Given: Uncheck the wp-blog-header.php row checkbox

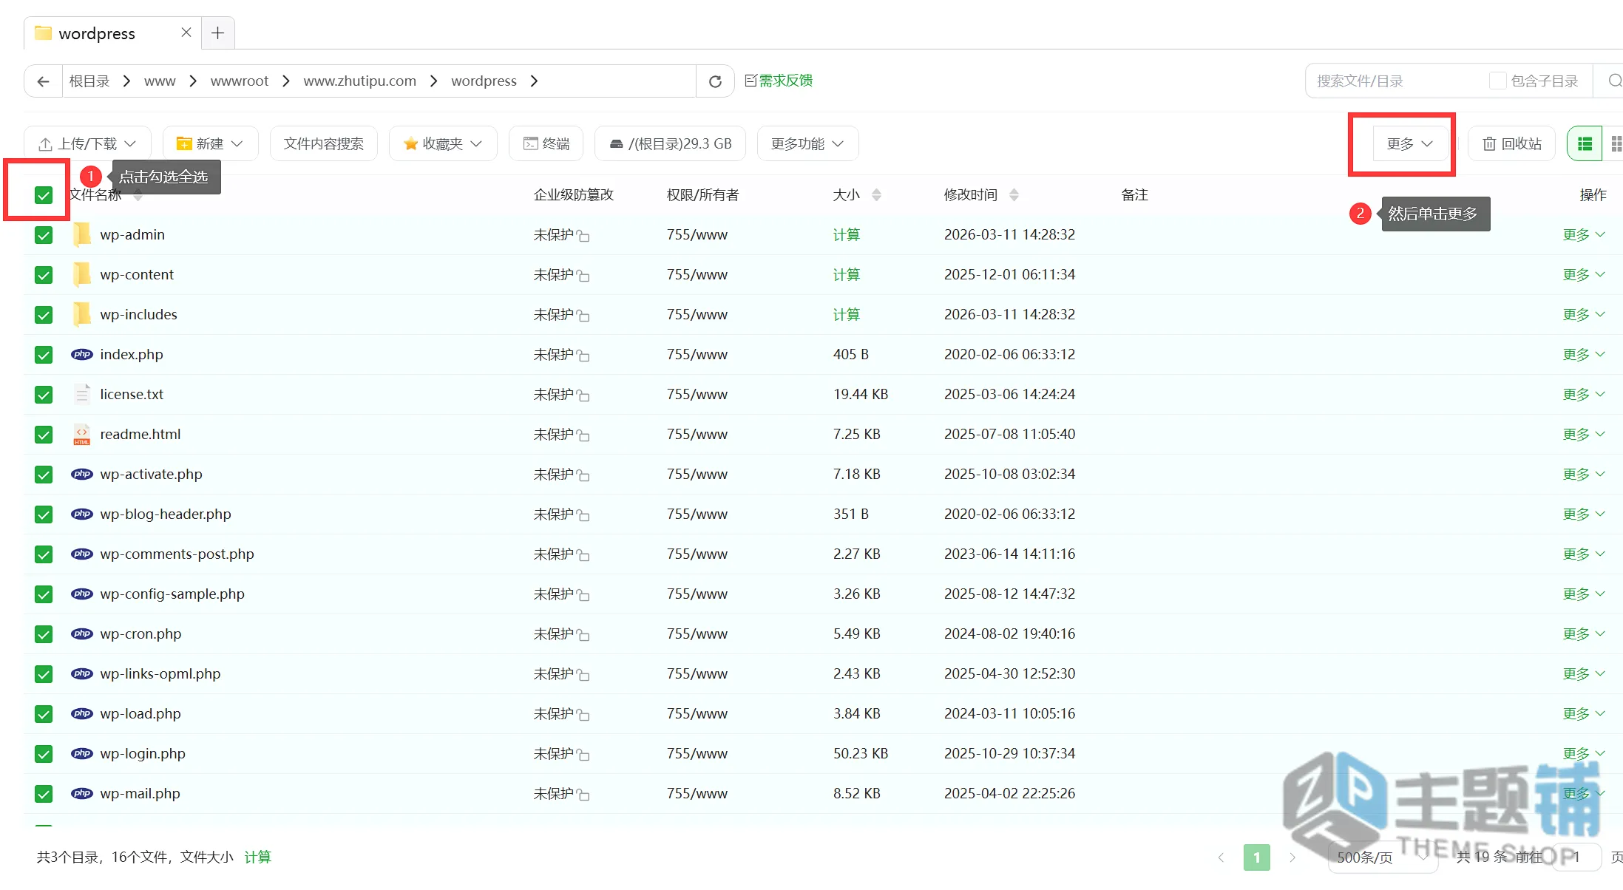Looking at the screenshot, I should click(x=44, y=514).
